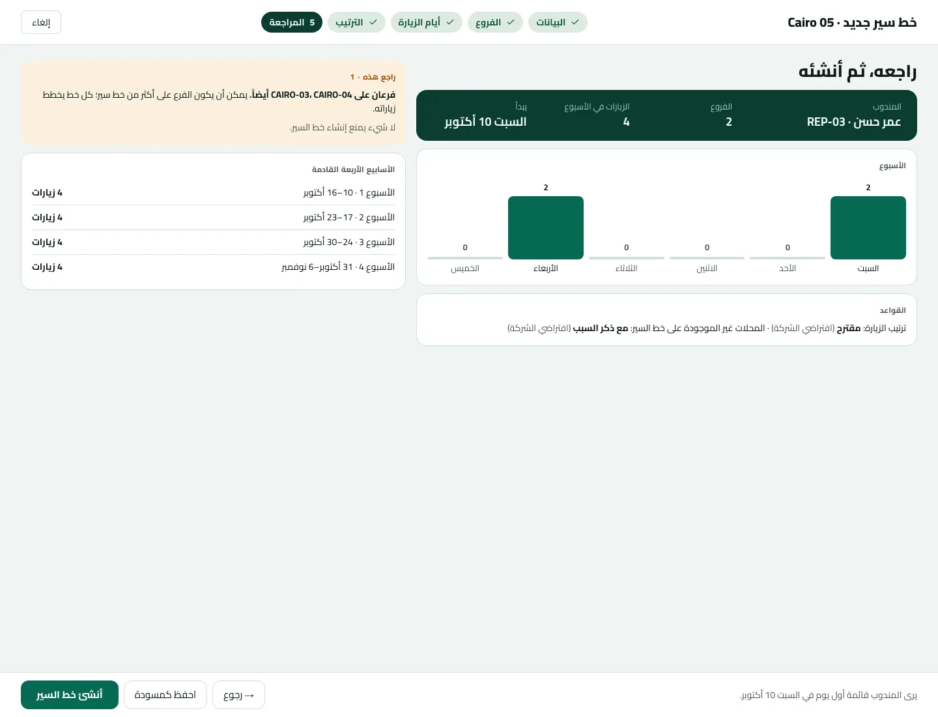Select the الأسبوع 4 · 31 أكتوبر–6 نوفمبر row
The image size is (938, 717).
(214, 267)
